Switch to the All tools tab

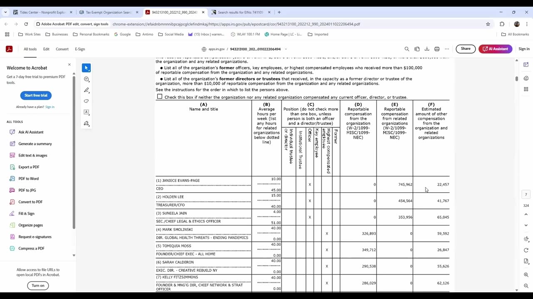click(30, 49)
